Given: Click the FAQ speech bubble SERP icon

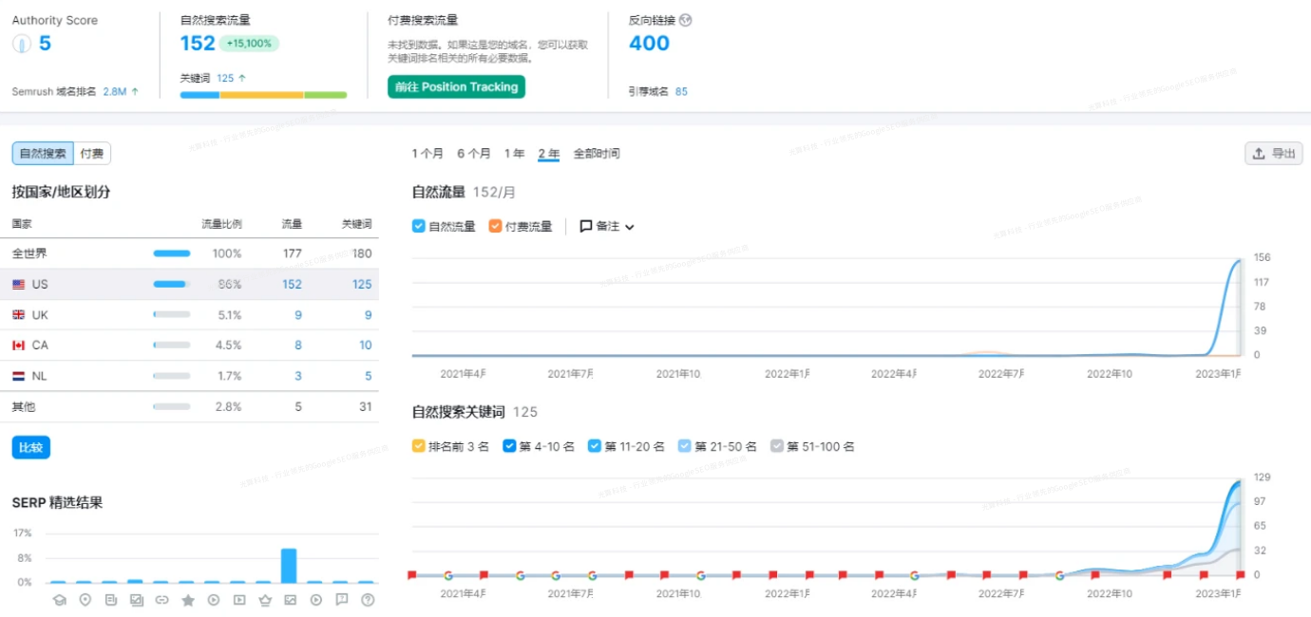Looking at the screenshot, I should (341, 599).
